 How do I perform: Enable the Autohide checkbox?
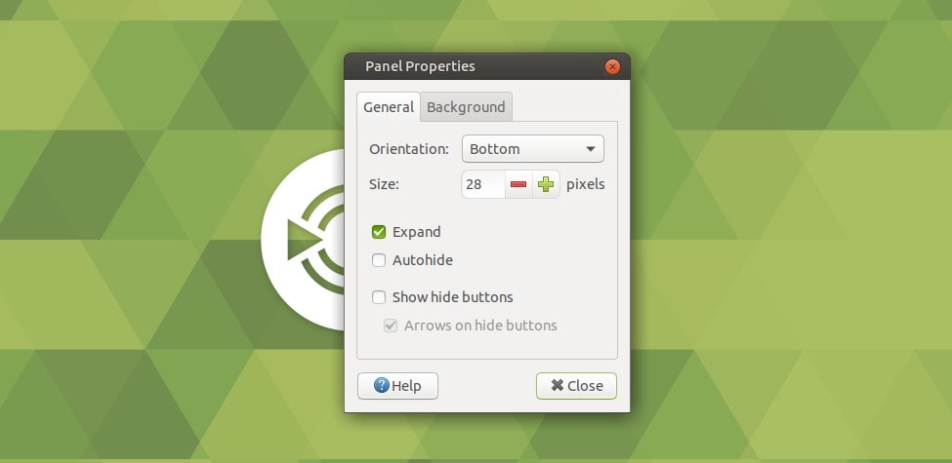click(x=379, y=260)
